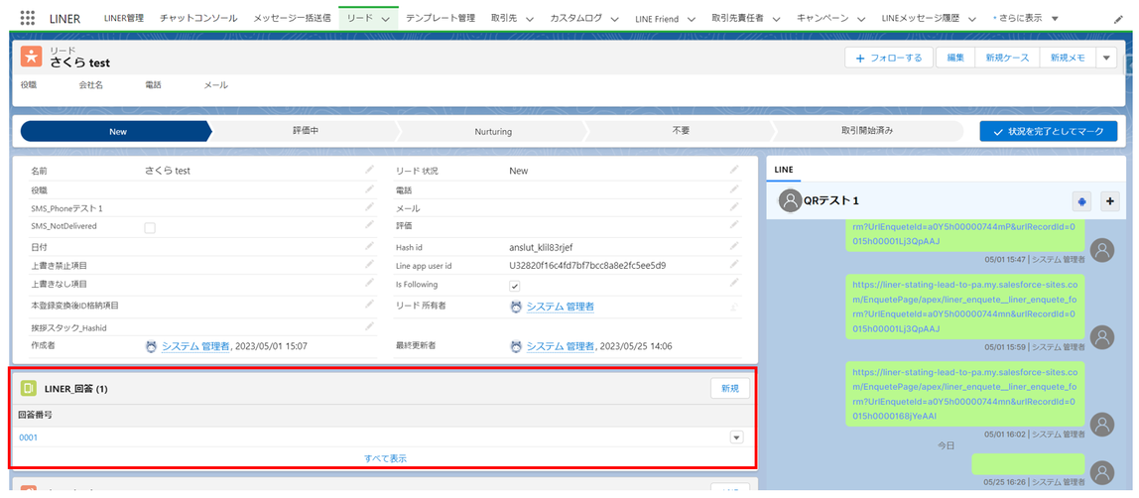The height and width of the screenshot is (498, 1139).
Task: Select the New stage in the path
Action: coord(117,131)
